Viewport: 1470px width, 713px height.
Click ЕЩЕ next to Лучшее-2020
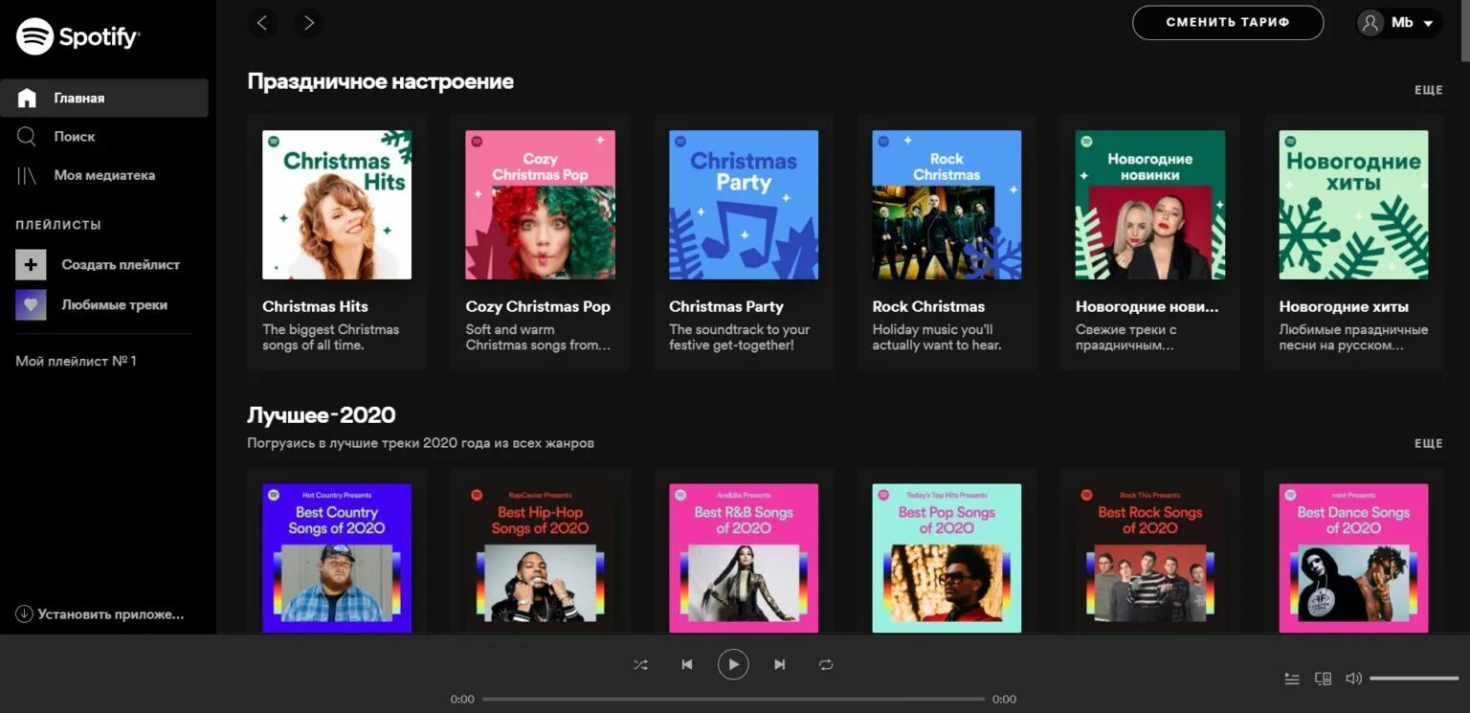pos(1429,443)
